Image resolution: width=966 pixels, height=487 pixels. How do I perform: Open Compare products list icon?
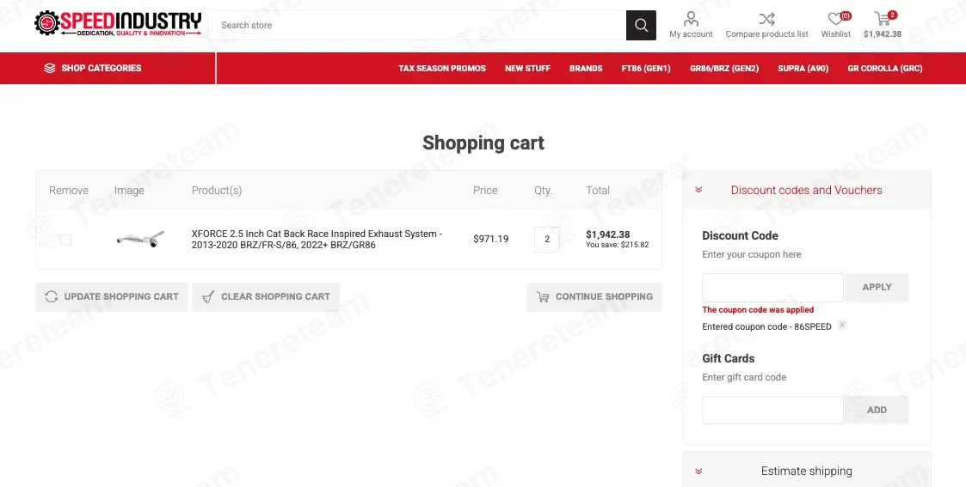[x=766, y=18]
